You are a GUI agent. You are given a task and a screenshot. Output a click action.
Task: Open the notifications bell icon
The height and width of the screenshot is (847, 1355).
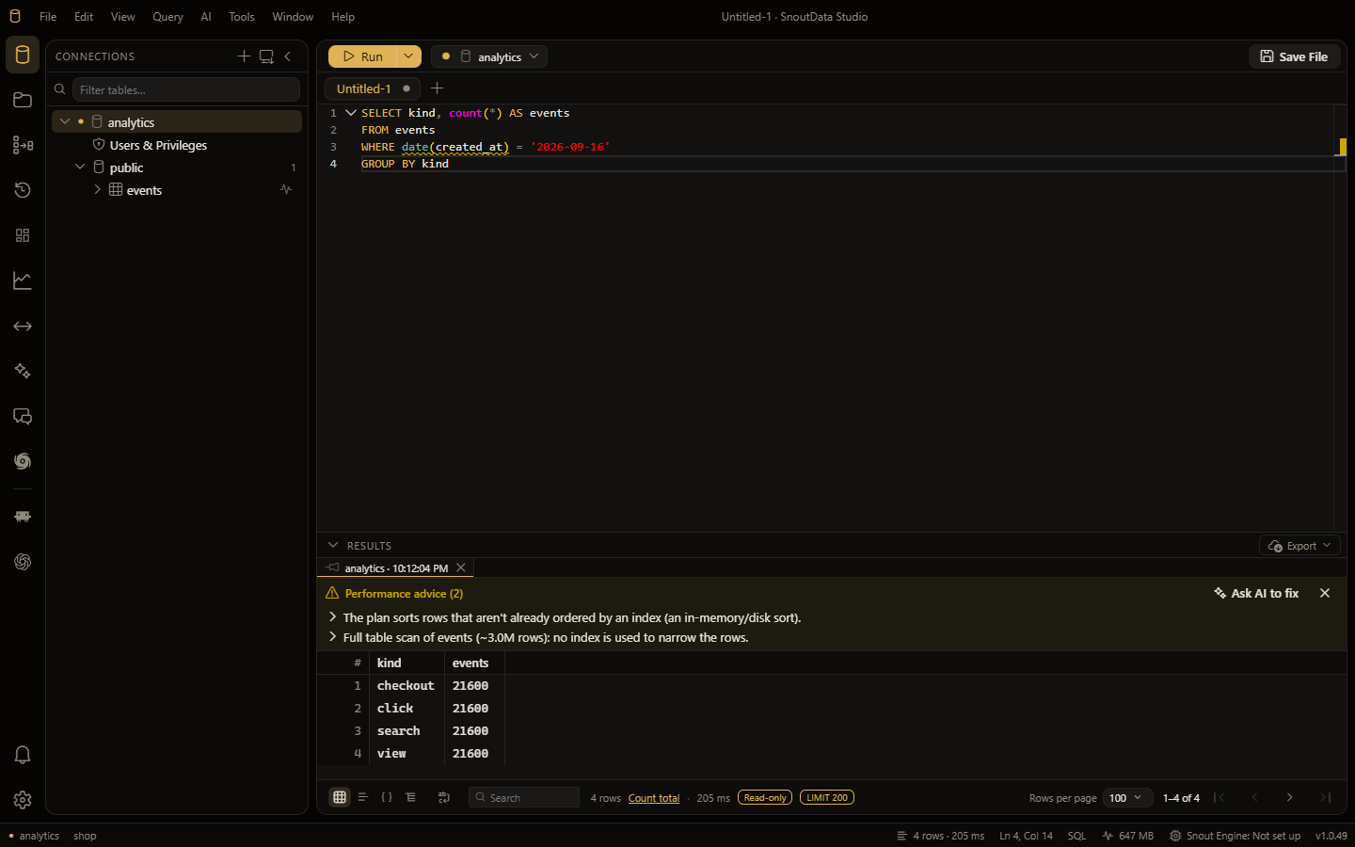coord(23,755)
